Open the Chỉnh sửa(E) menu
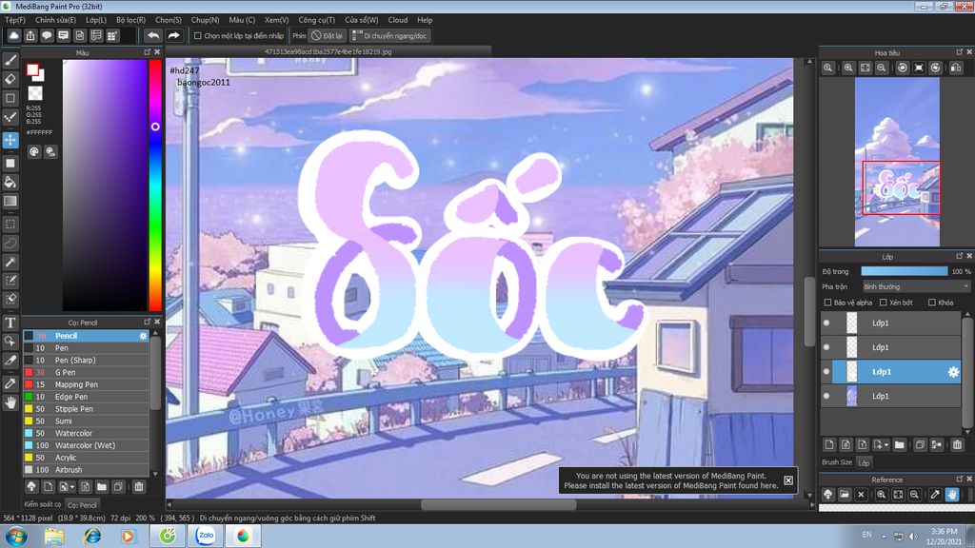 click(x=55, y=20)
